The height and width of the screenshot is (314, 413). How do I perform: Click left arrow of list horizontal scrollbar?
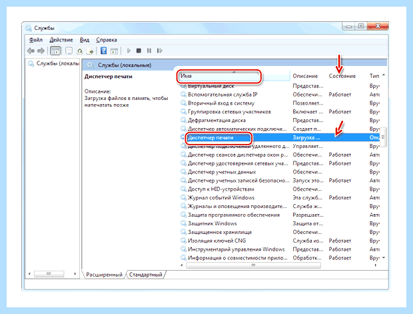click(182, 265)
